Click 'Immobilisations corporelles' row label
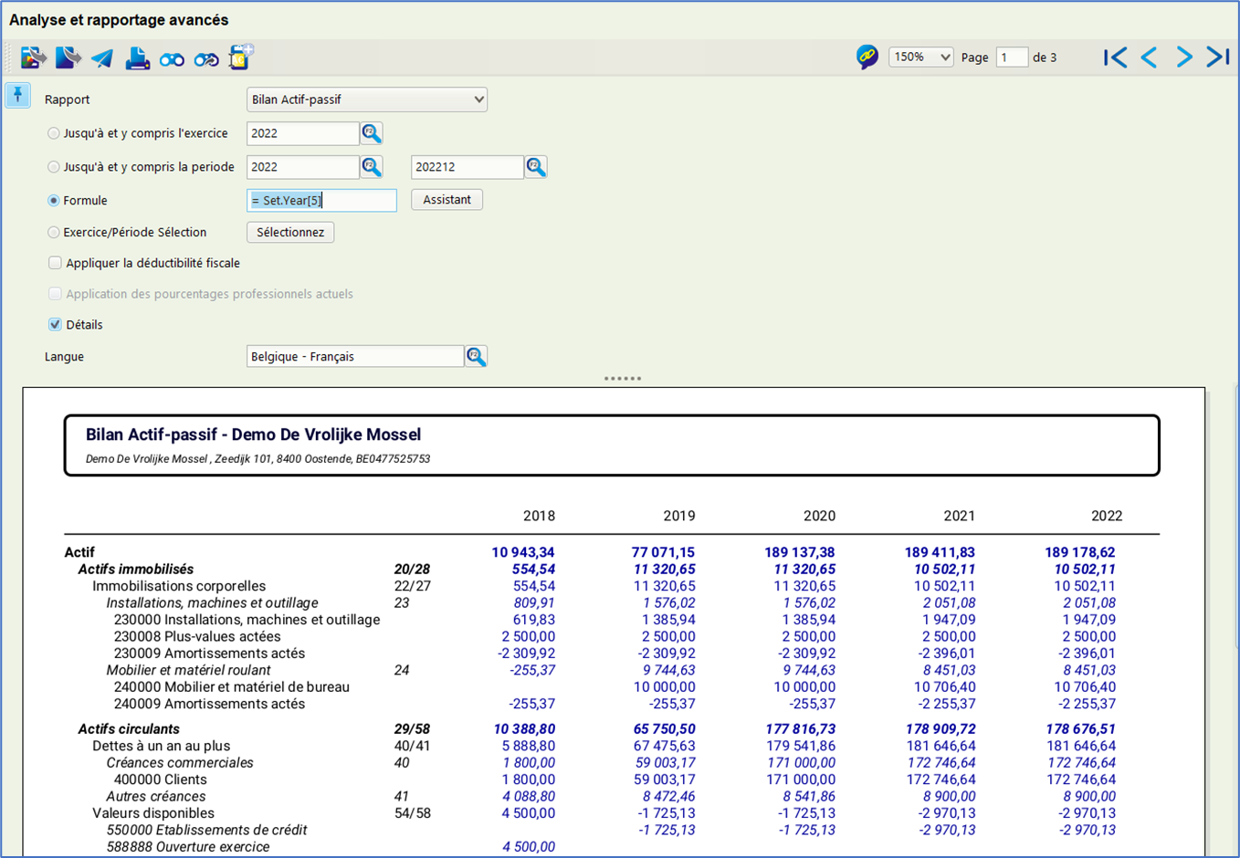 pos(179,586)
